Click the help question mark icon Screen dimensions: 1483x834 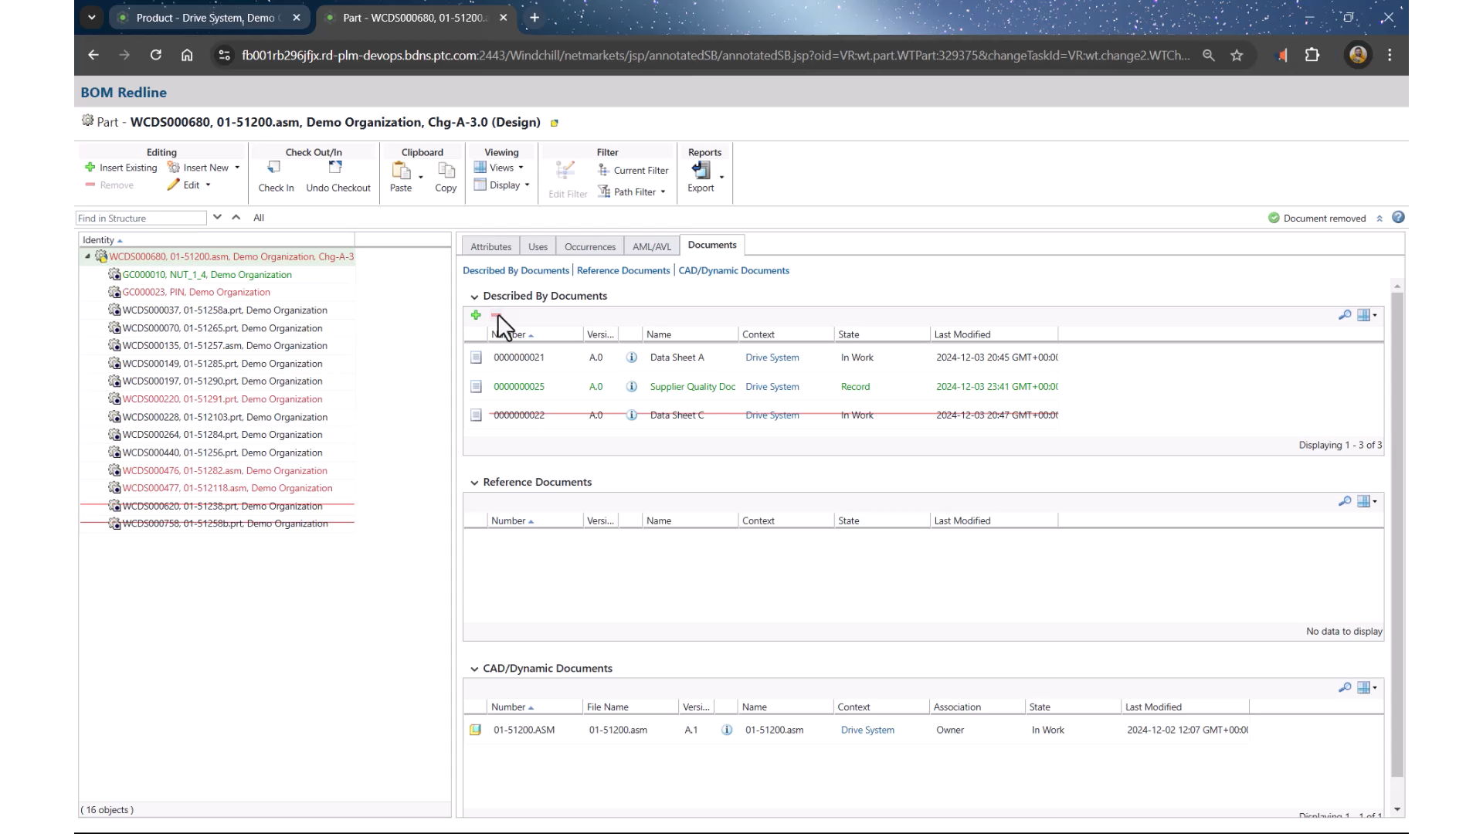pos(1398,218)
